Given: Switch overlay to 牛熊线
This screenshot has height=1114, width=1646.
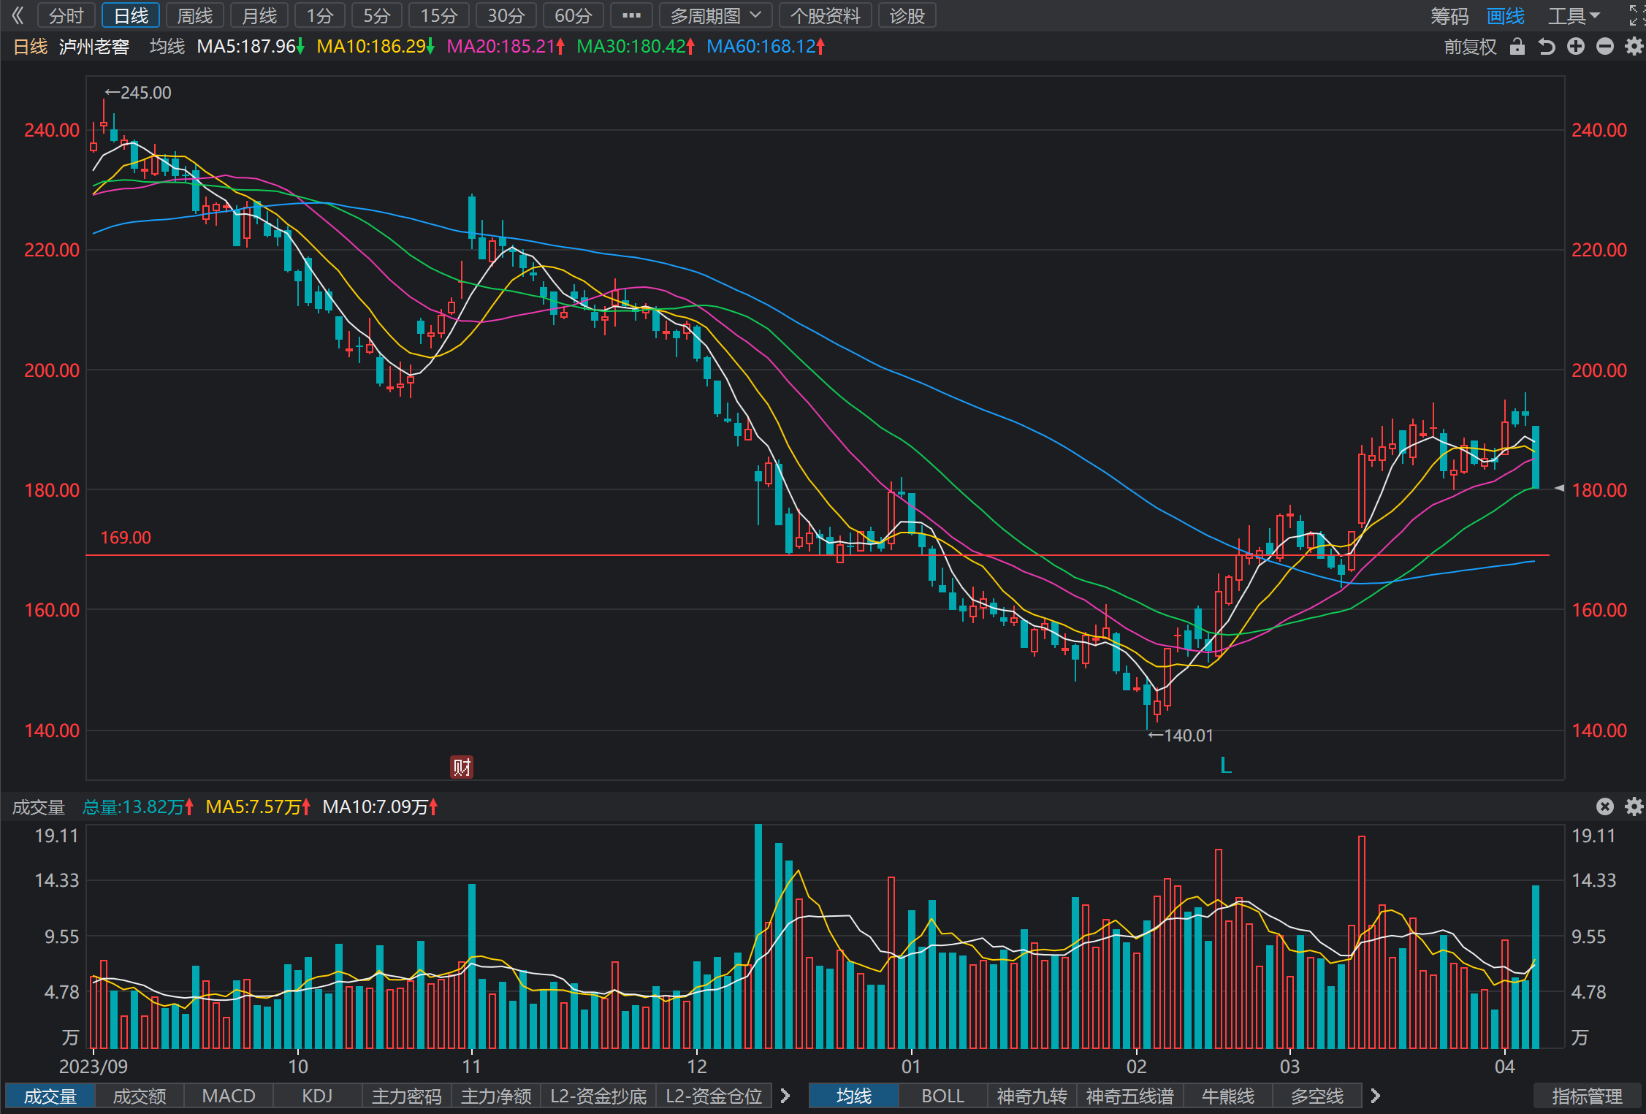Looking at the screenshot, I should 1228,1096.
